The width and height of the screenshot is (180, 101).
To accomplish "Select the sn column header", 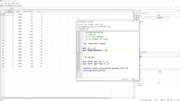I will coord(38,12).
